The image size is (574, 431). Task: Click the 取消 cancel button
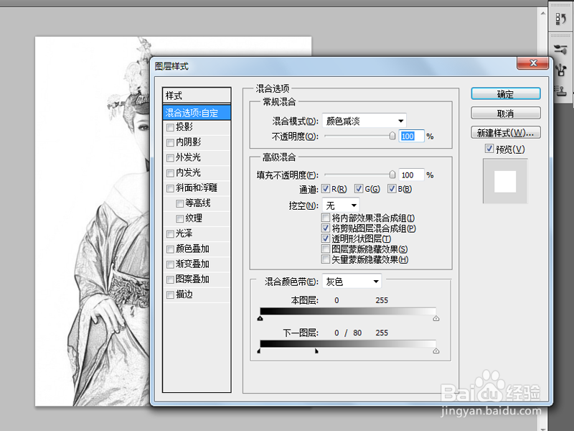tap(506, 113)
